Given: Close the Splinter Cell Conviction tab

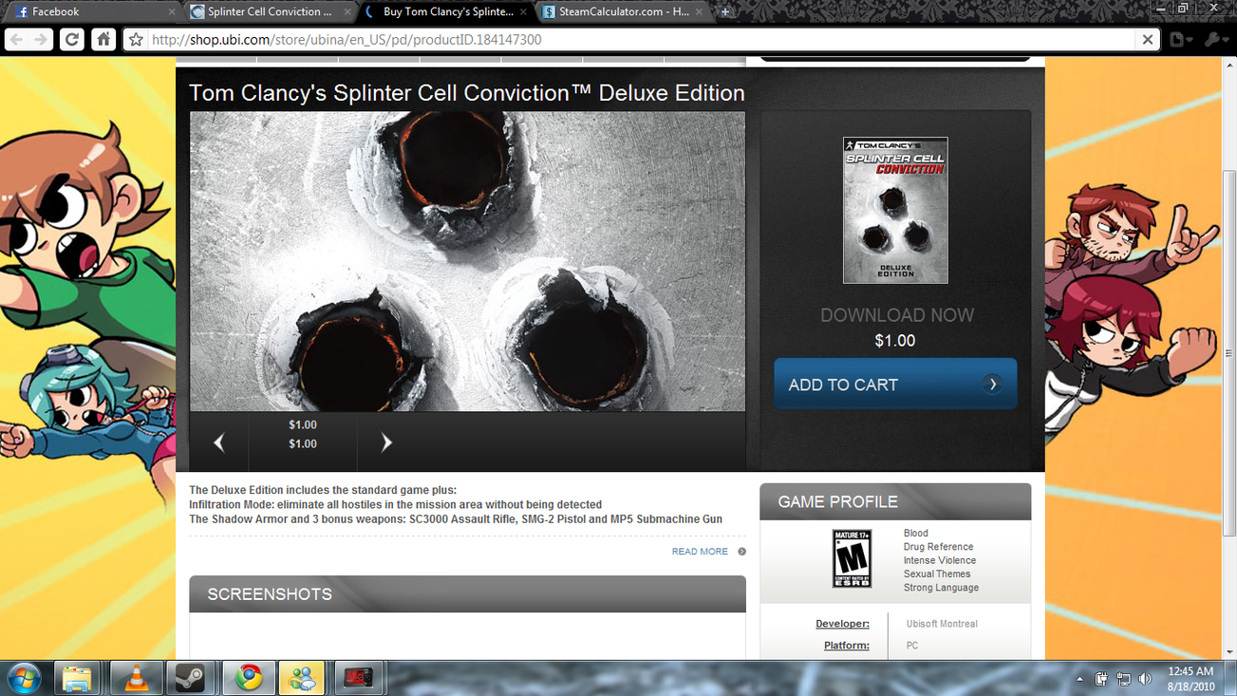Looking at the screenshot, I should (347, 12).
